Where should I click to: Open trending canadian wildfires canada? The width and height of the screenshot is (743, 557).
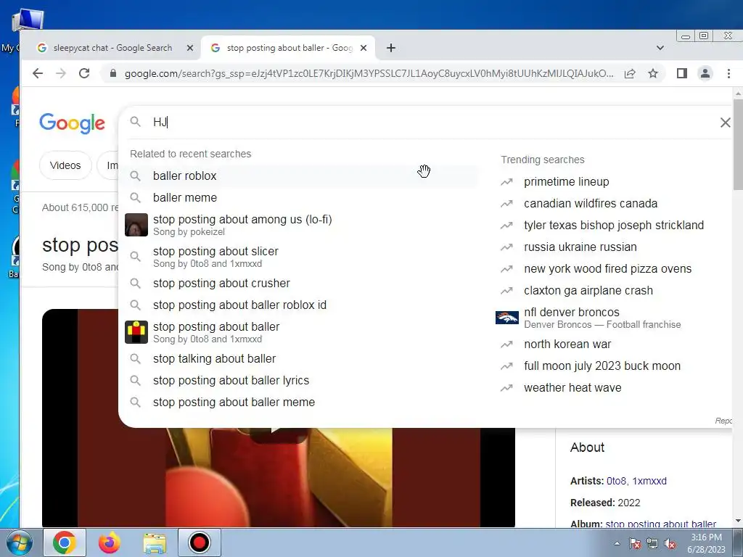(x=591, y=203)
